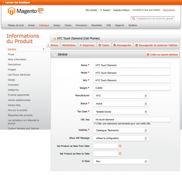Click the Réinitialiser button

[69, 45]
